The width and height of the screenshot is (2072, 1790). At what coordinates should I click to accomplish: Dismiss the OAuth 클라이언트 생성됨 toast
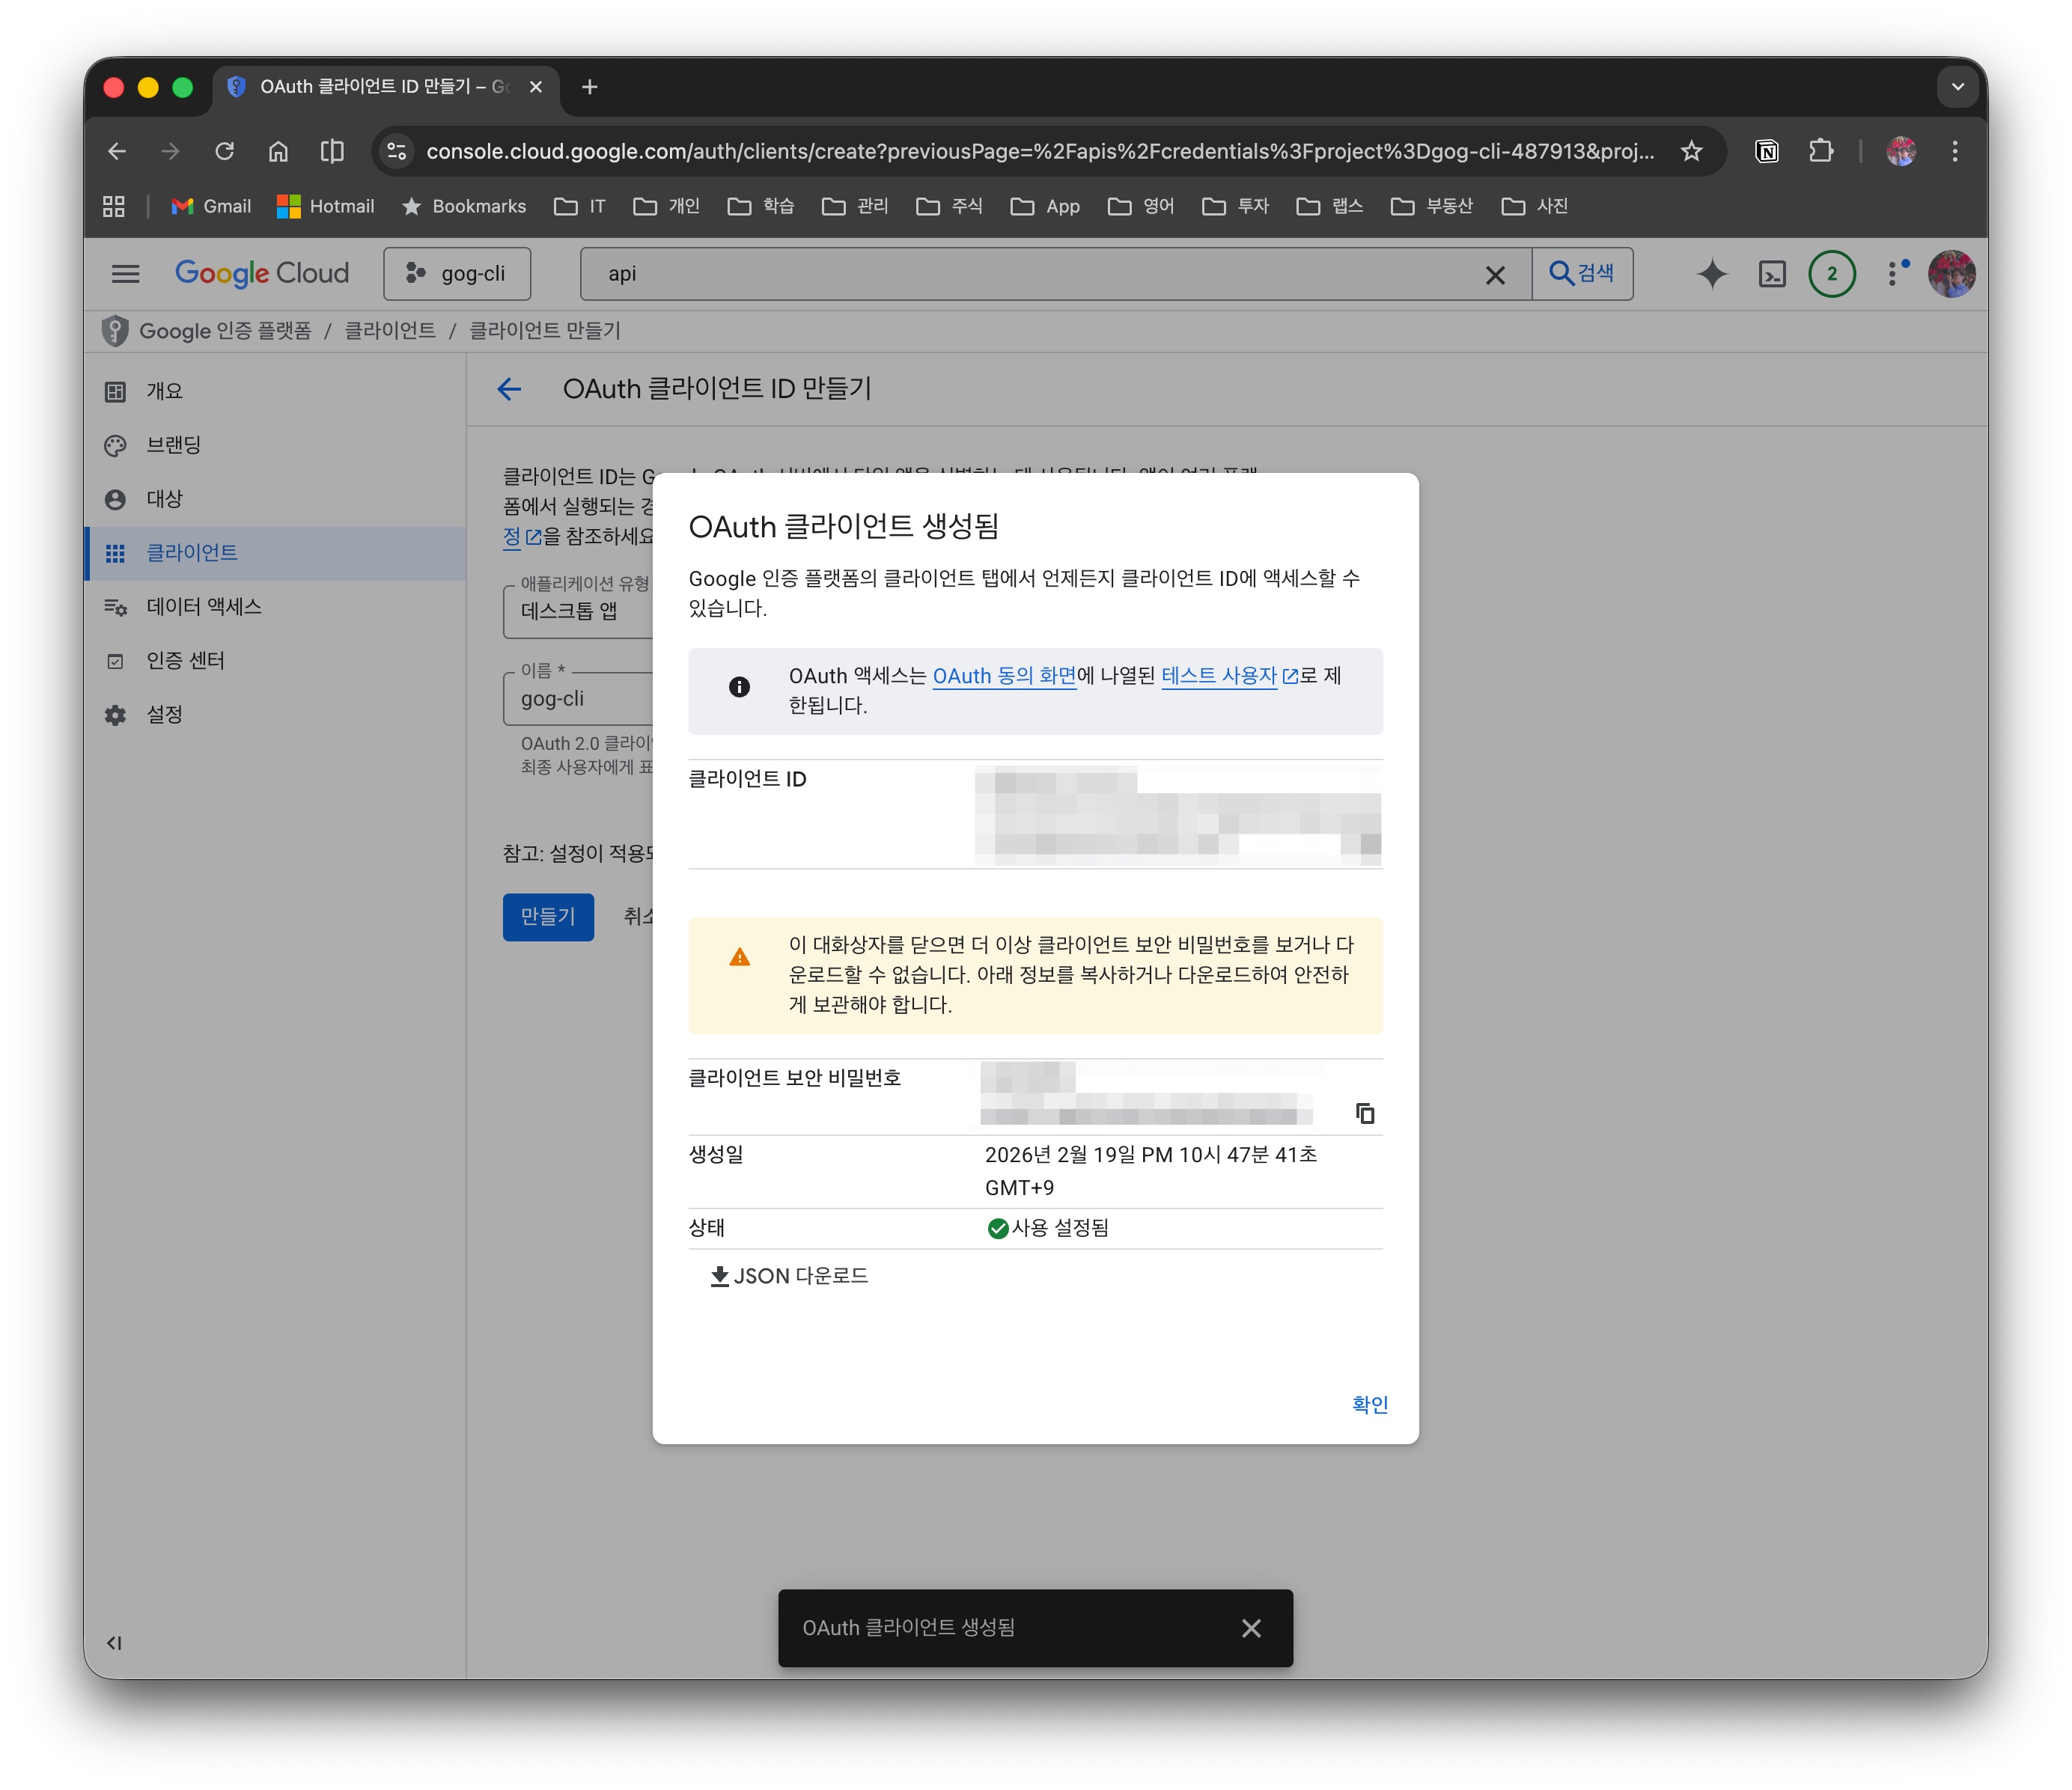[1251, 1628]
